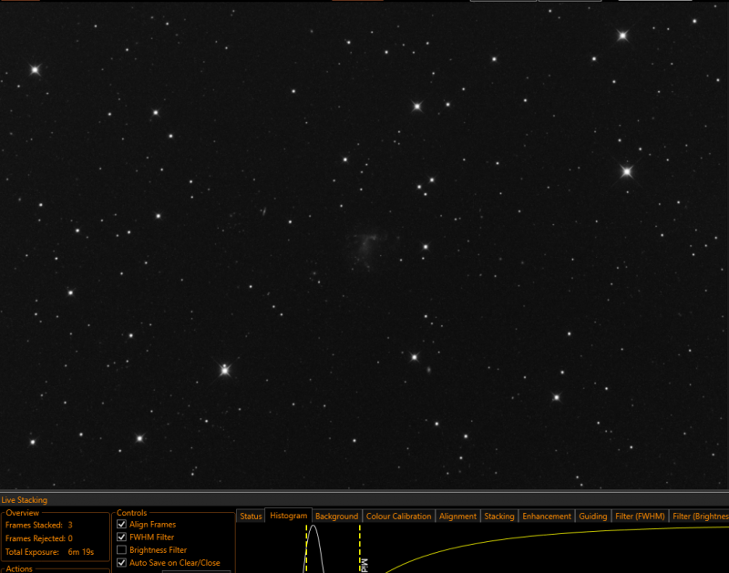The image size is (729, 573).
Task: Toggle the Align Frames checkbox
Action: [121, 524]
